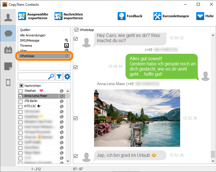This screenshot has height=172, width=216.
Task: Uncheck the Hey Caro message checkbox
Action: coord(76,39)
